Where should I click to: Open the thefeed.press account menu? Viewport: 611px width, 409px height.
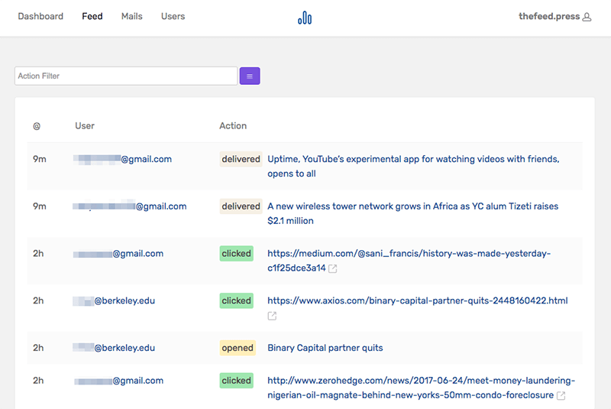coord(548,16)
